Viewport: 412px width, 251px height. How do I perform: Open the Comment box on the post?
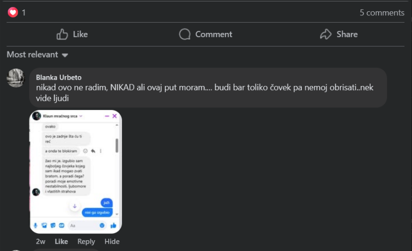point(205,34)
